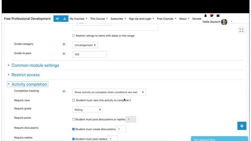Click the help icon beside Grade to pass

[x=64, y=54]
